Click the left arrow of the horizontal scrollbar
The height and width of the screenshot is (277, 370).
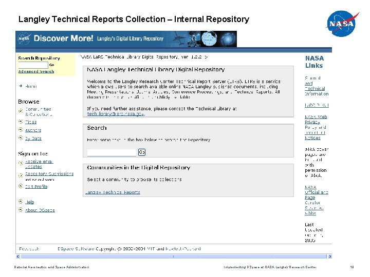coord(18,256)
